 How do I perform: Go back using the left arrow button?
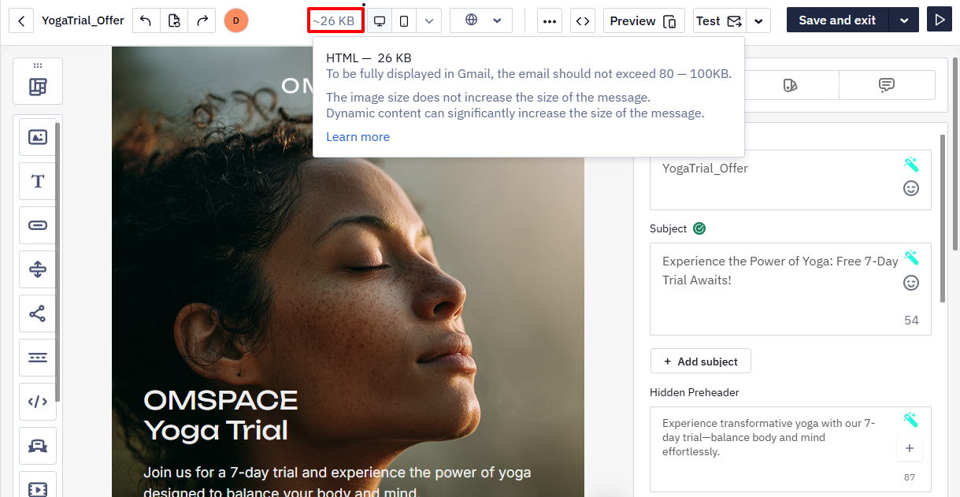click(21, 20)
